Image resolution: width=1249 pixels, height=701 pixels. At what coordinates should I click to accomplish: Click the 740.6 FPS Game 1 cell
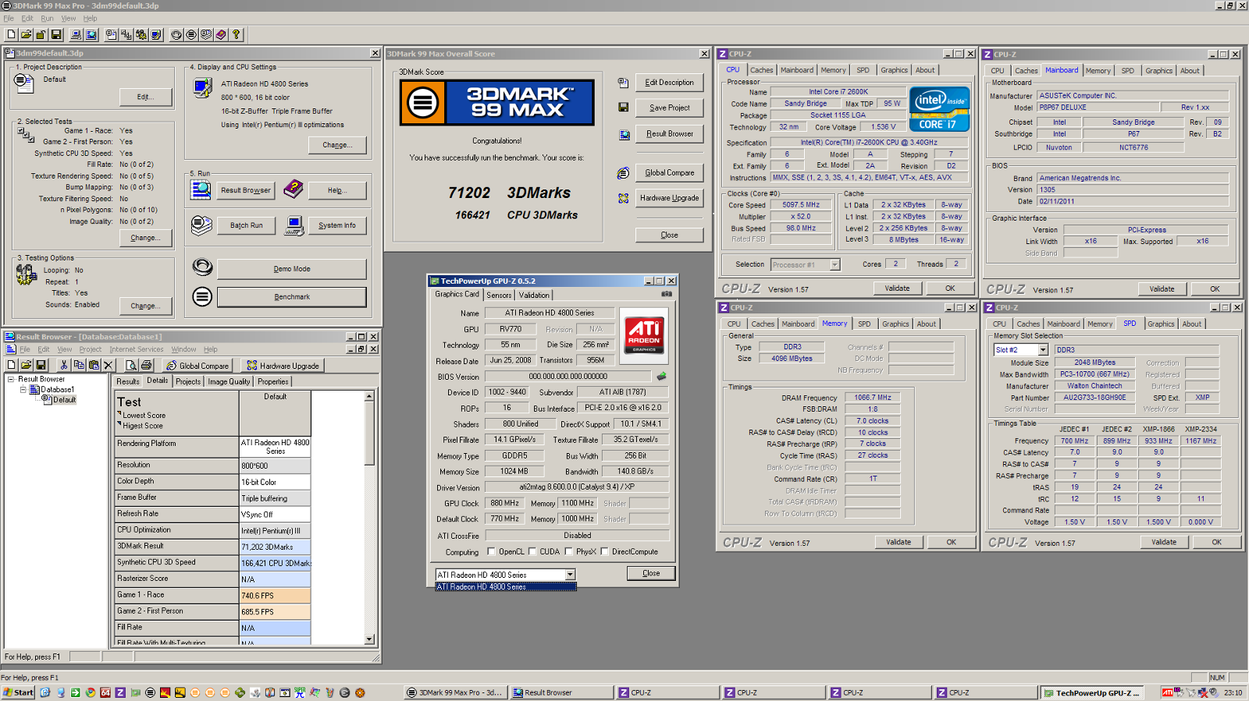coord(275,596)
